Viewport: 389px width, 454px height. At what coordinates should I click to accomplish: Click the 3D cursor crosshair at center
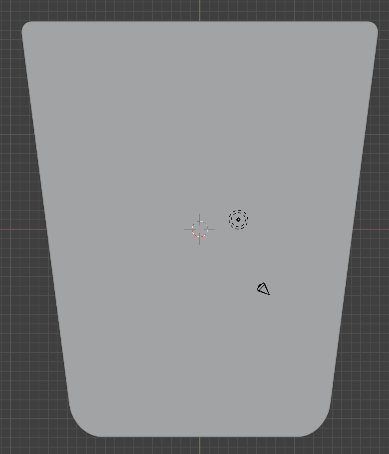point(200,229)
